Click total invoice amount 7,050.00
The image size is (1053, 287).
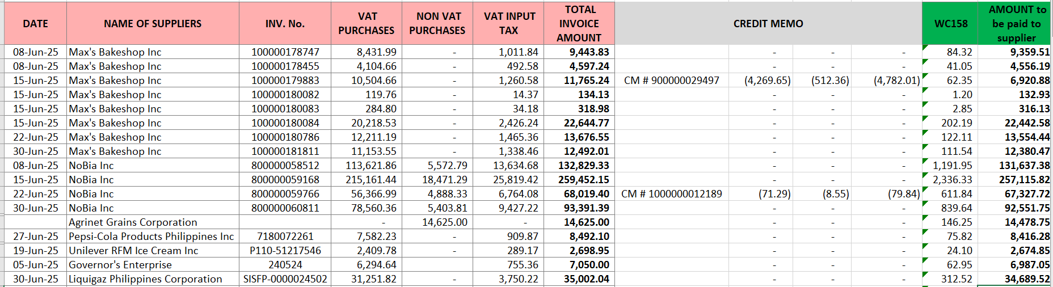coord(579,265)
